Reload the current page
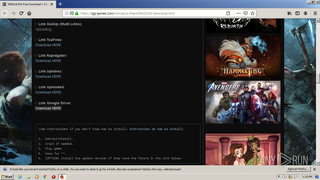Image resolution: width=320 pixels, height=180 pixels. (x=21, y=13)
